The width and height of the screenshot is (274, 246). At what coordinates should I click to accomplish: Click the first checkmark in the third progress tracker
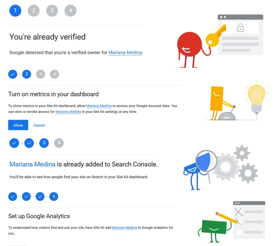(x=14, y=143)
